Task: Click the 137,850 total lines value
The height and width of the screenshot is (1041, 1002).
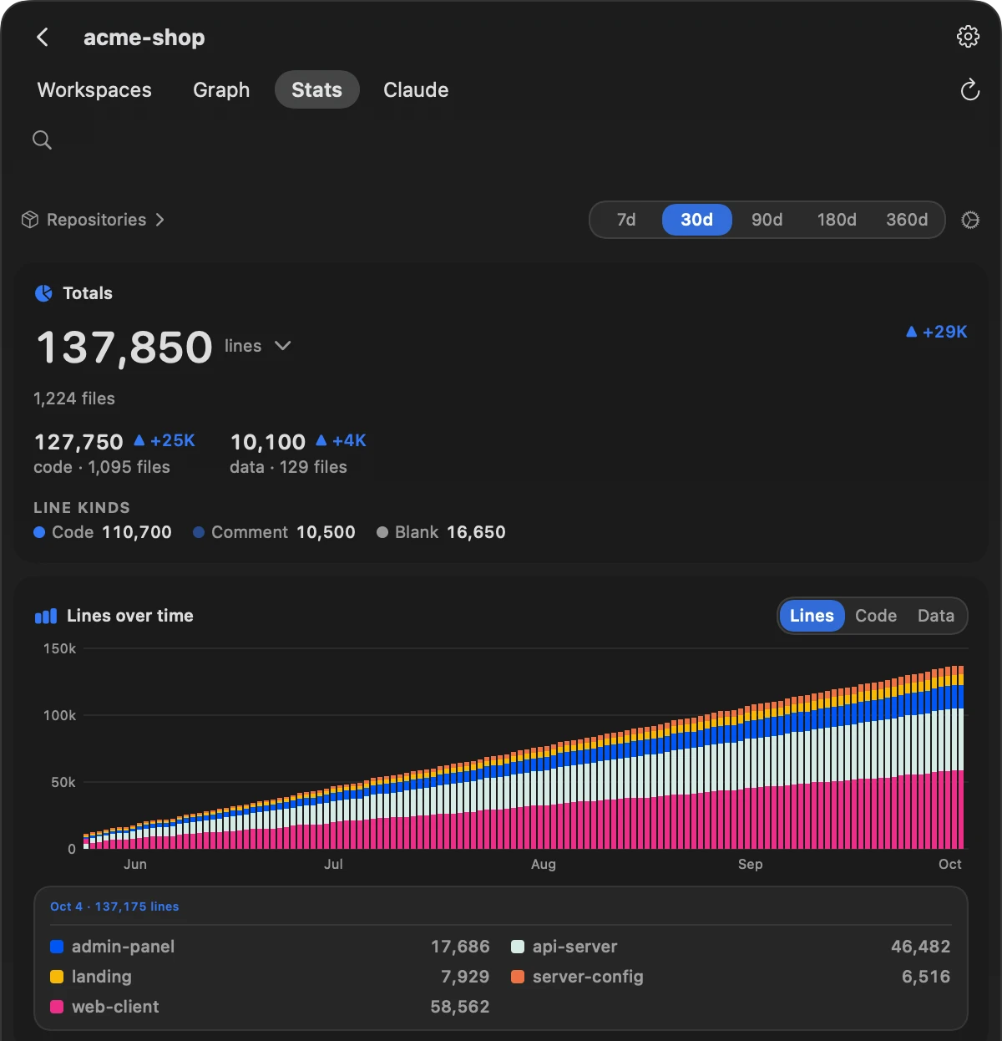Action: 124,347
